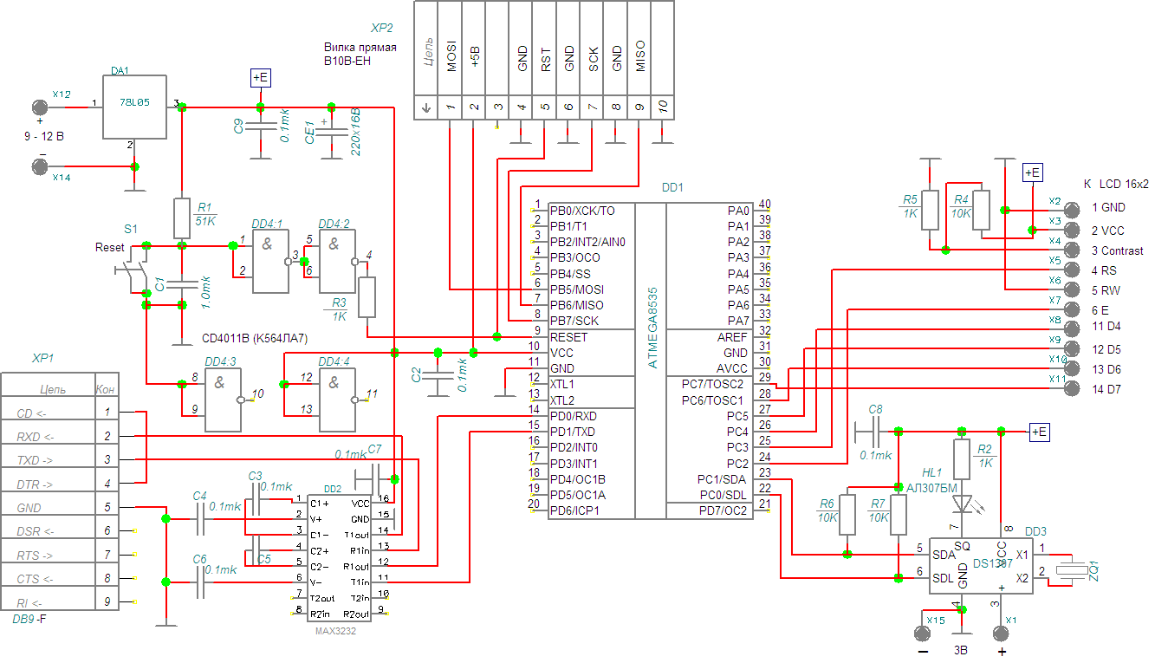This screenshot has width=1155, height=663.
Task: Click the DD4:2 NAND gate symbol
Action: 337,263
